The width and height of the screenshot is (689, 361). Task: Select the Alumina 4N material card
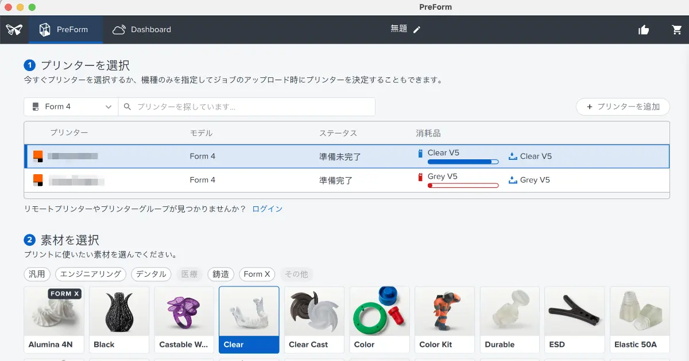54,320
